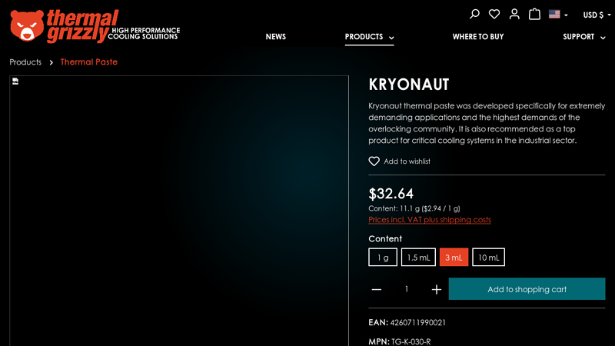Open the wishlist heart icon in header
This screenshot has height=346, width=615.
click(x=494, y=15)
